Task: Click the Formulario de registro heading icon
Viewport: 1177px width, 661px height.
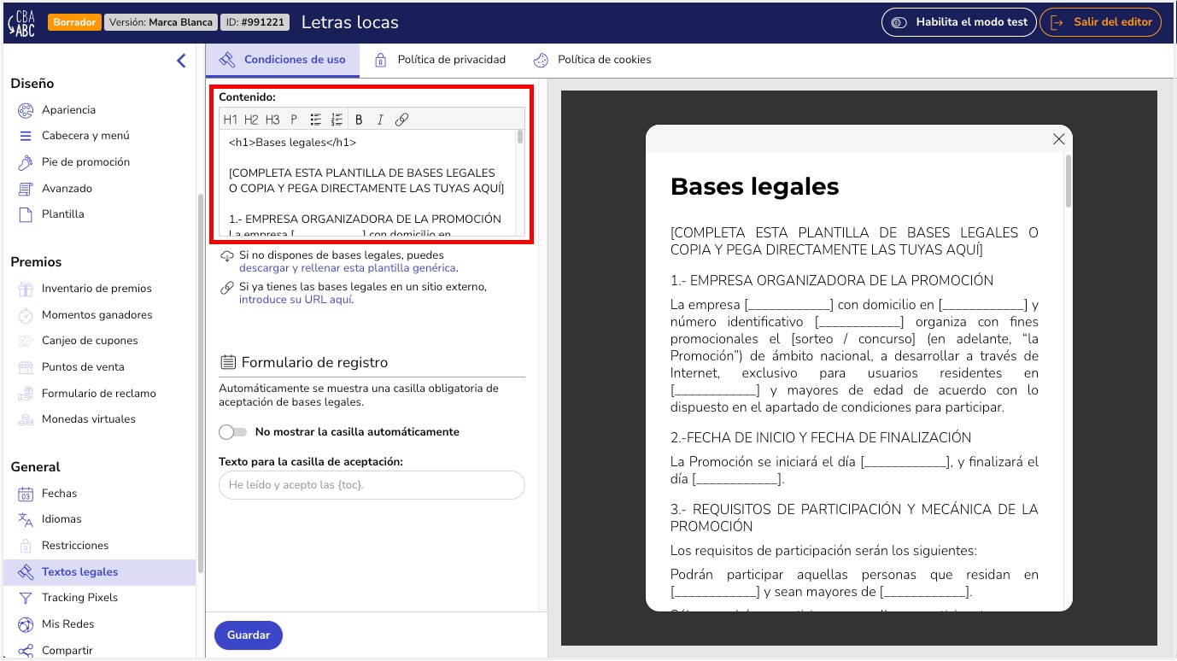Action: pyautogui.click(x=228, y=362)
